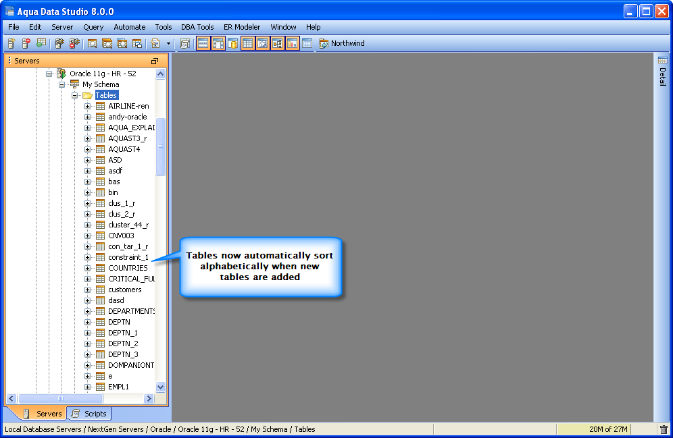Toggle the highlighted side panel window button
The image size is (673, 438).
(218, 43)
